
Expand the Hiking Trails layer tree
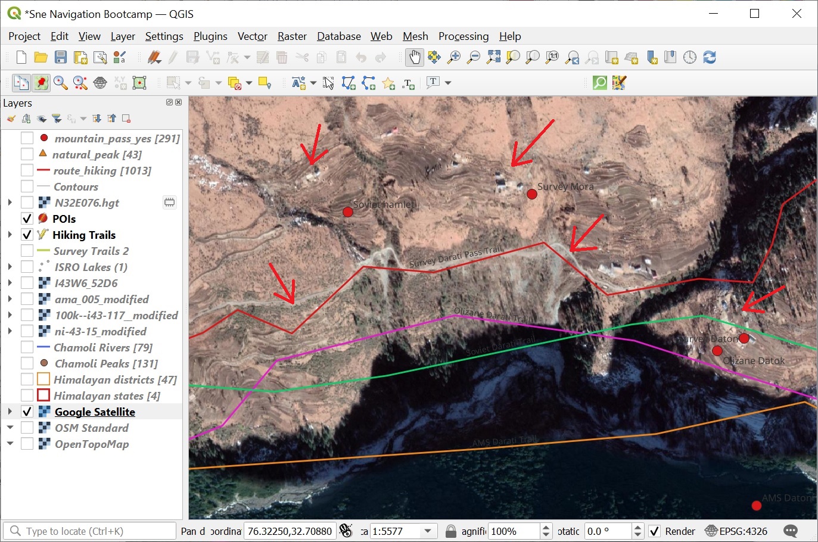pos(10,235)
